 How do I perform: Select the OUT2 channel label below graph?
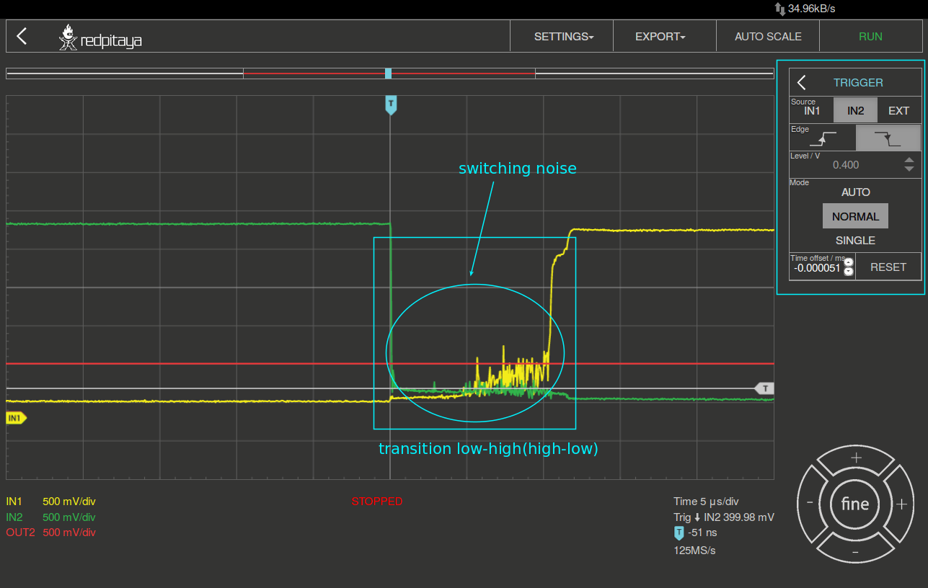click(20, 533)
